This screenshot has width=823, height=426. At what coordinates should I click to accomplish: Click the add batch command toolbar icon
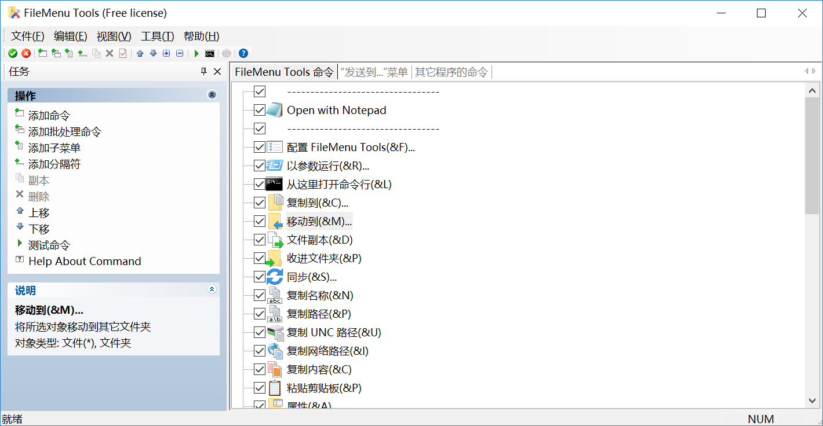click(56, 53)
